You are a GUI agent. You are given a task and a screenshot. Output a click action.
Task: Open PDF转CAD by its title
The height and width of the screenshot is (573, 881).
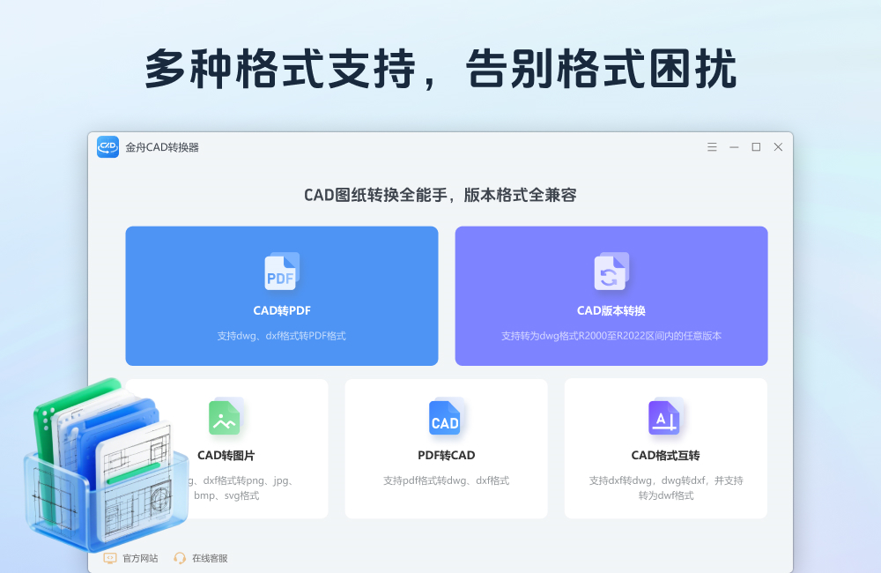coord(446,456)
